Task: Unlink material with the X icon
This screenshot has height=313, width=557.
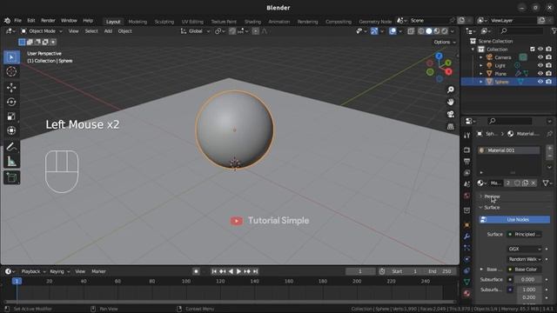Action: coord(534,183)
